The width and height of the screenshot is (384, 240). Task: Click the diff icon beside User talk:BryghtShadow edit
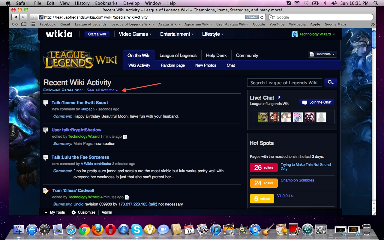pos(125,137)
